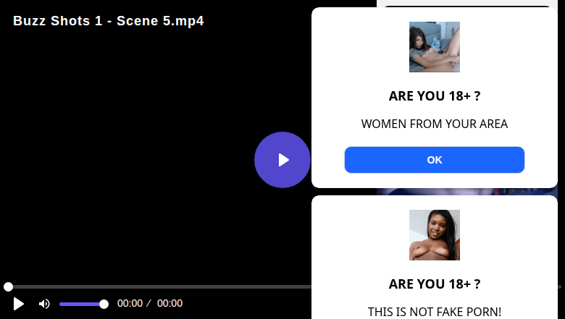
Task: Click the seek bar's handle at start
Action: (x=8, y=286)
